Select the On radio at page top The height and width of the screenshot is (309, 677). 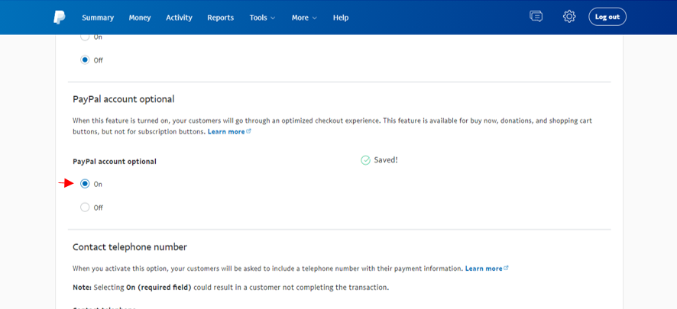coord(85,37)
